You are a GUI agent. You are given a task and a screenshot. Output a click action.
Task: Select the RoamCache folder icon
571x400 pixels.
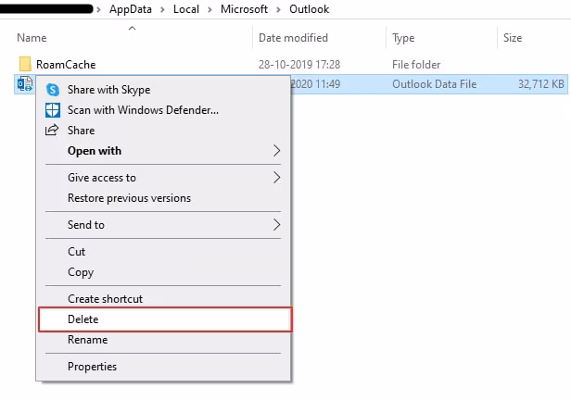(x=25, y=65)
